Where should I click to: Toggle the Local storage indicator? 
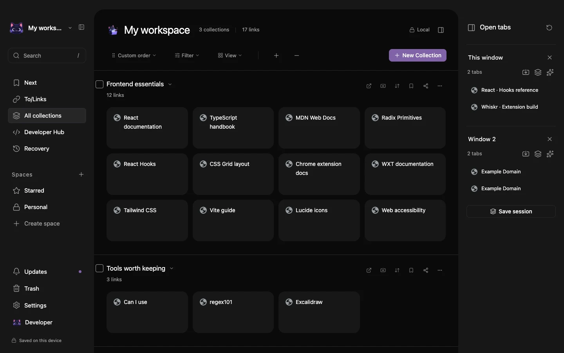click(x=419, y=30)
